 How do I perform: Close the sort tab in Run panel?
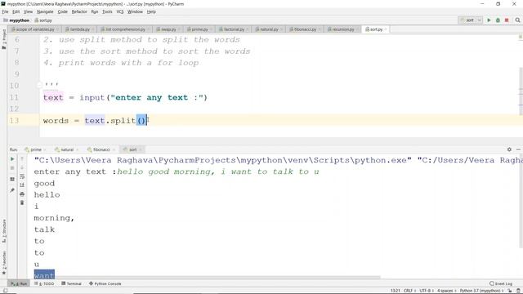[x=141, y=149]
